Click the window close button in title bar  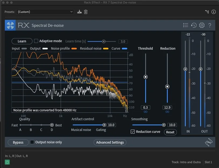click(x=3, y=2)
